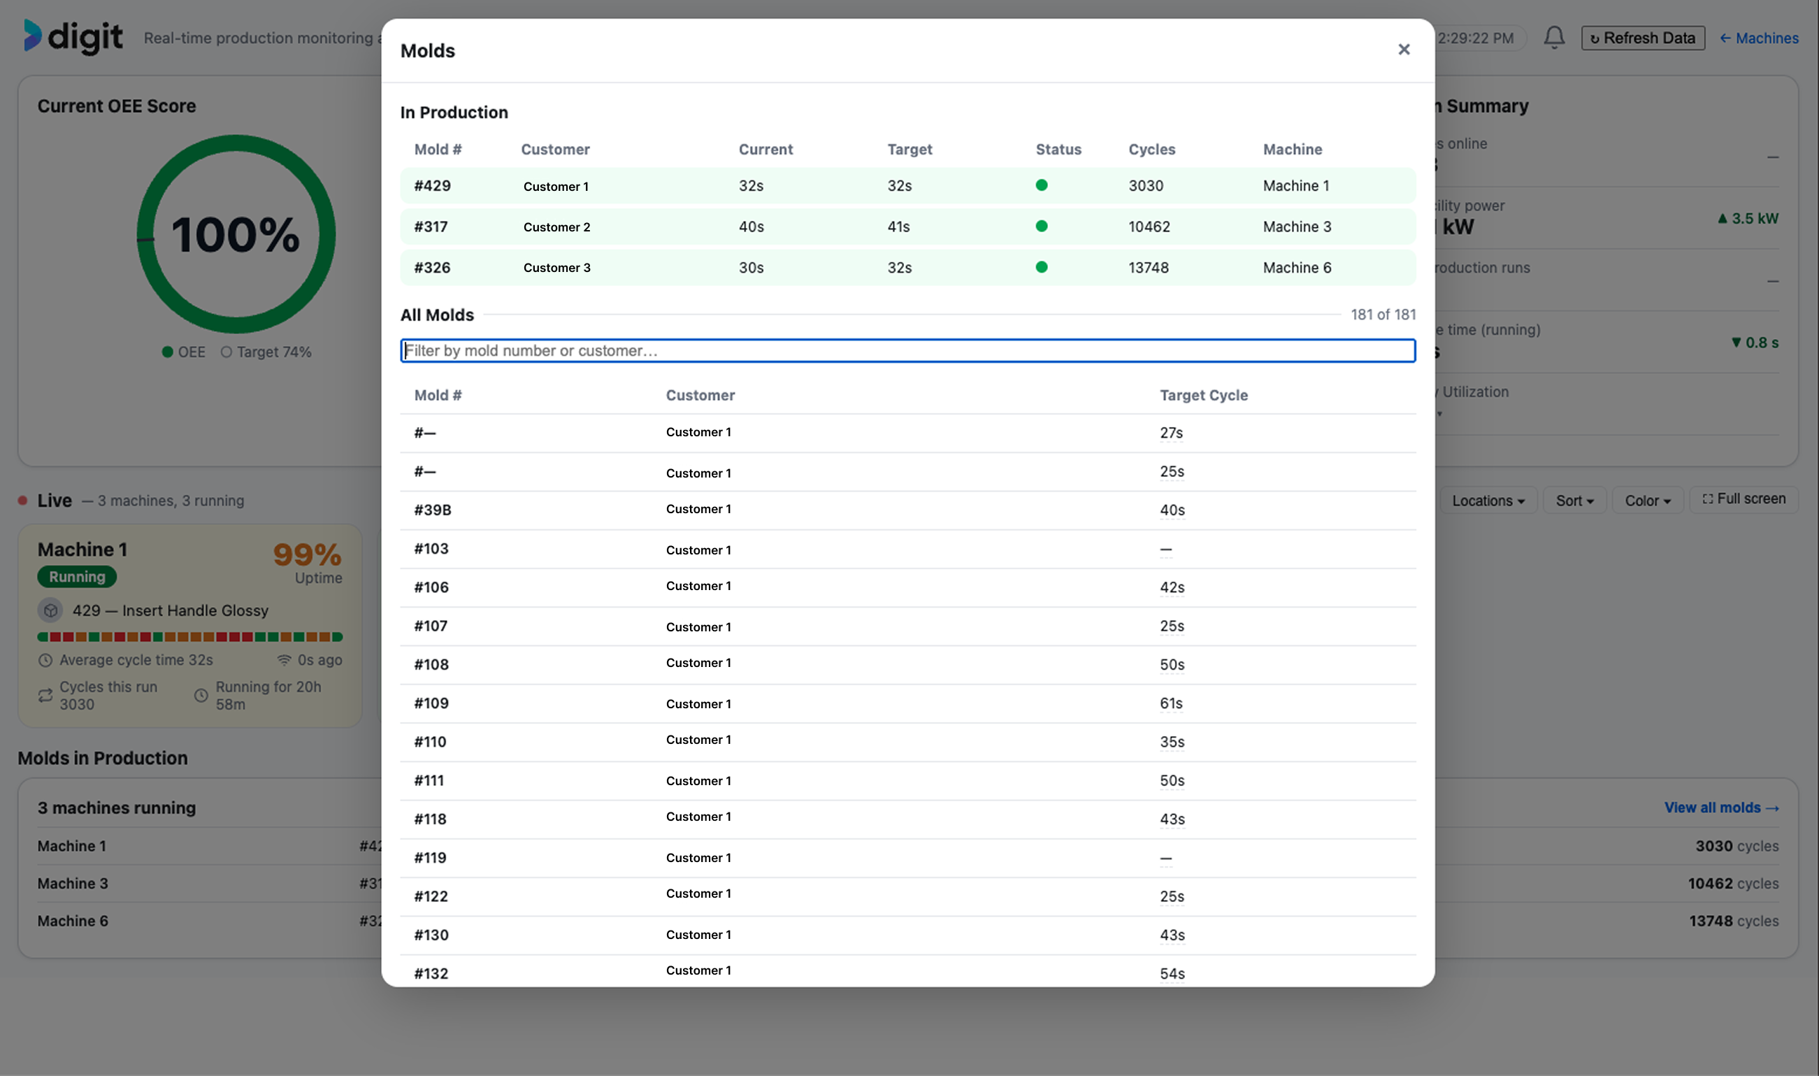Select mold #109 in All Molds
The height and width of the screenshot is (1076, 1819).
pyautogui.click(x=907, y=703)
